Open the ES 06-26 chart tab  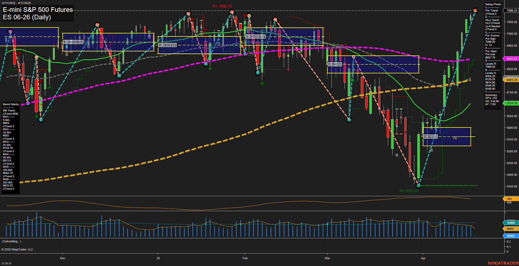[x=6, y=264]
